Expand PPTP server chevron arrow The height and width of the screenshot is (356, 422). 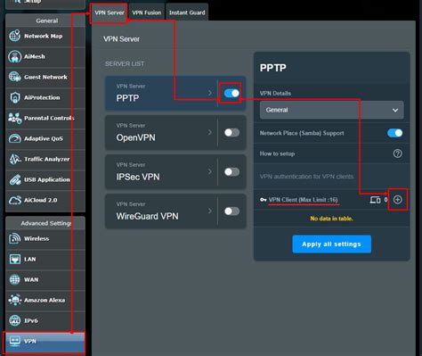(210, 93)
